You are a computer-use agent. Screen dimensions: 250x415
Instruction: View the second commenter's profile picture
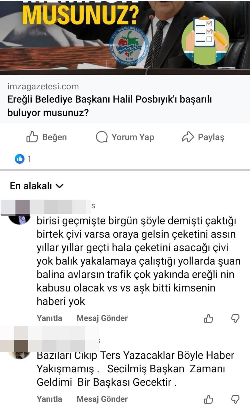pyautogui.click(x=19, y=354)
